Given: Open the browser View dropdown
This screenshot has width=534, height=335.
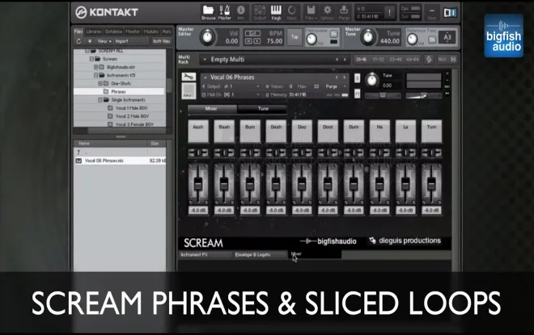Looking at the screenshot, I should [104, 41].
